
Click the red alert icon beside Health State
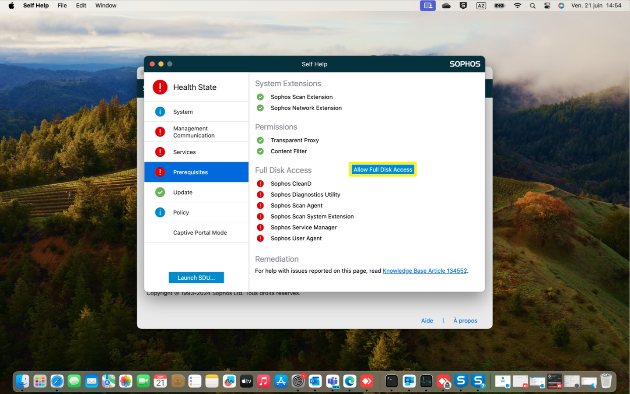pos(160,87)
